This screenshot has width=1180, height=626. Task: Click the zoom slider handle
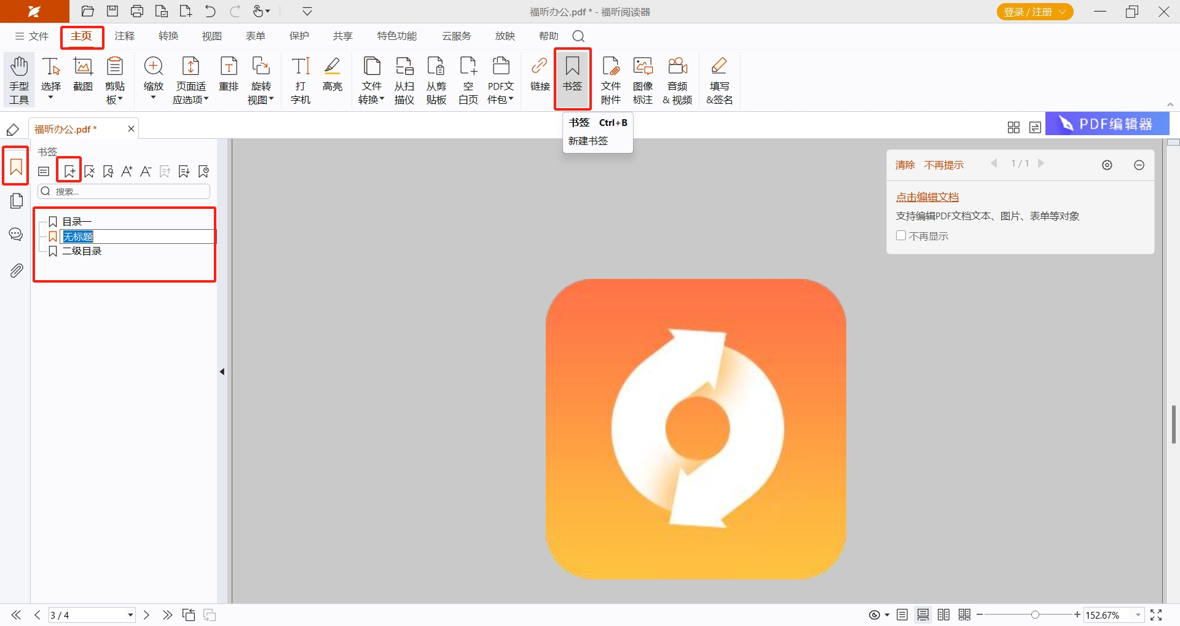(x=1036, y=615)
